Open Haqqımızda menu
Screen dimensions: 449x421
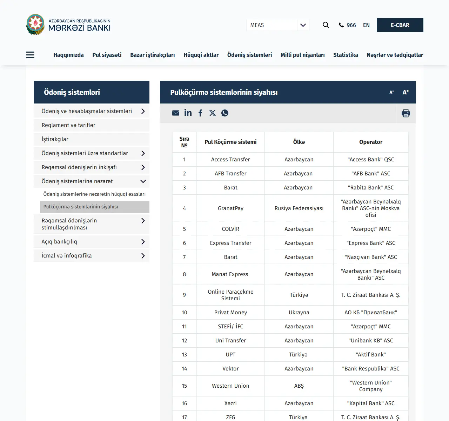[x=68, y=55]
